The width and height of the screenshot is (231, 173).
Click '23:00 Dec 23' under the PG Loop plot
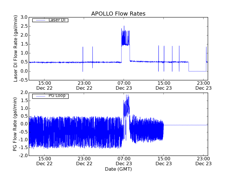[x=204, y=161]
